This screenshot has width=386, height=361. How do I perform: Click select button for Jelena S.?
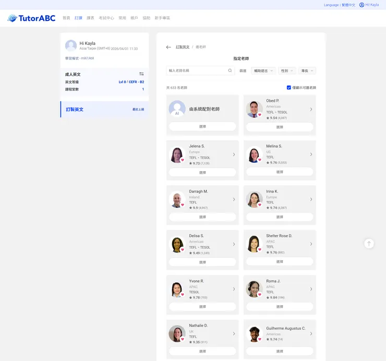[x=202, y=172]
